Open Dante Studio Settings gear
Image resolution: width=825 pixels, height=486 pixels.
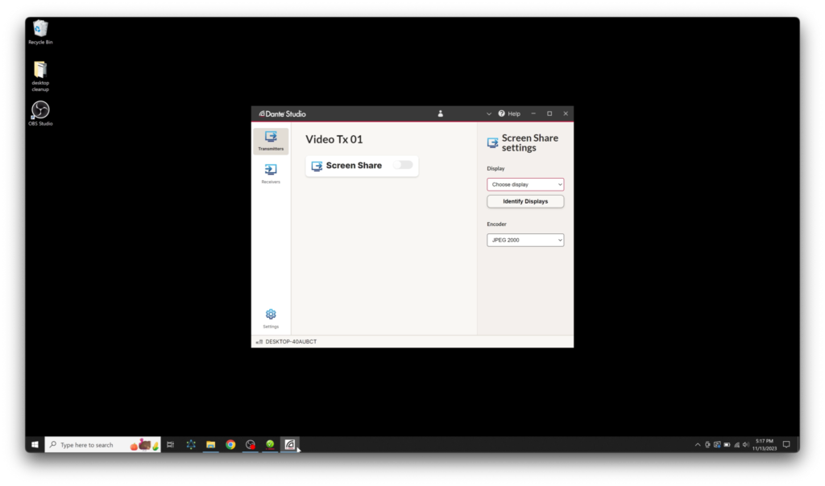point(271,319)
